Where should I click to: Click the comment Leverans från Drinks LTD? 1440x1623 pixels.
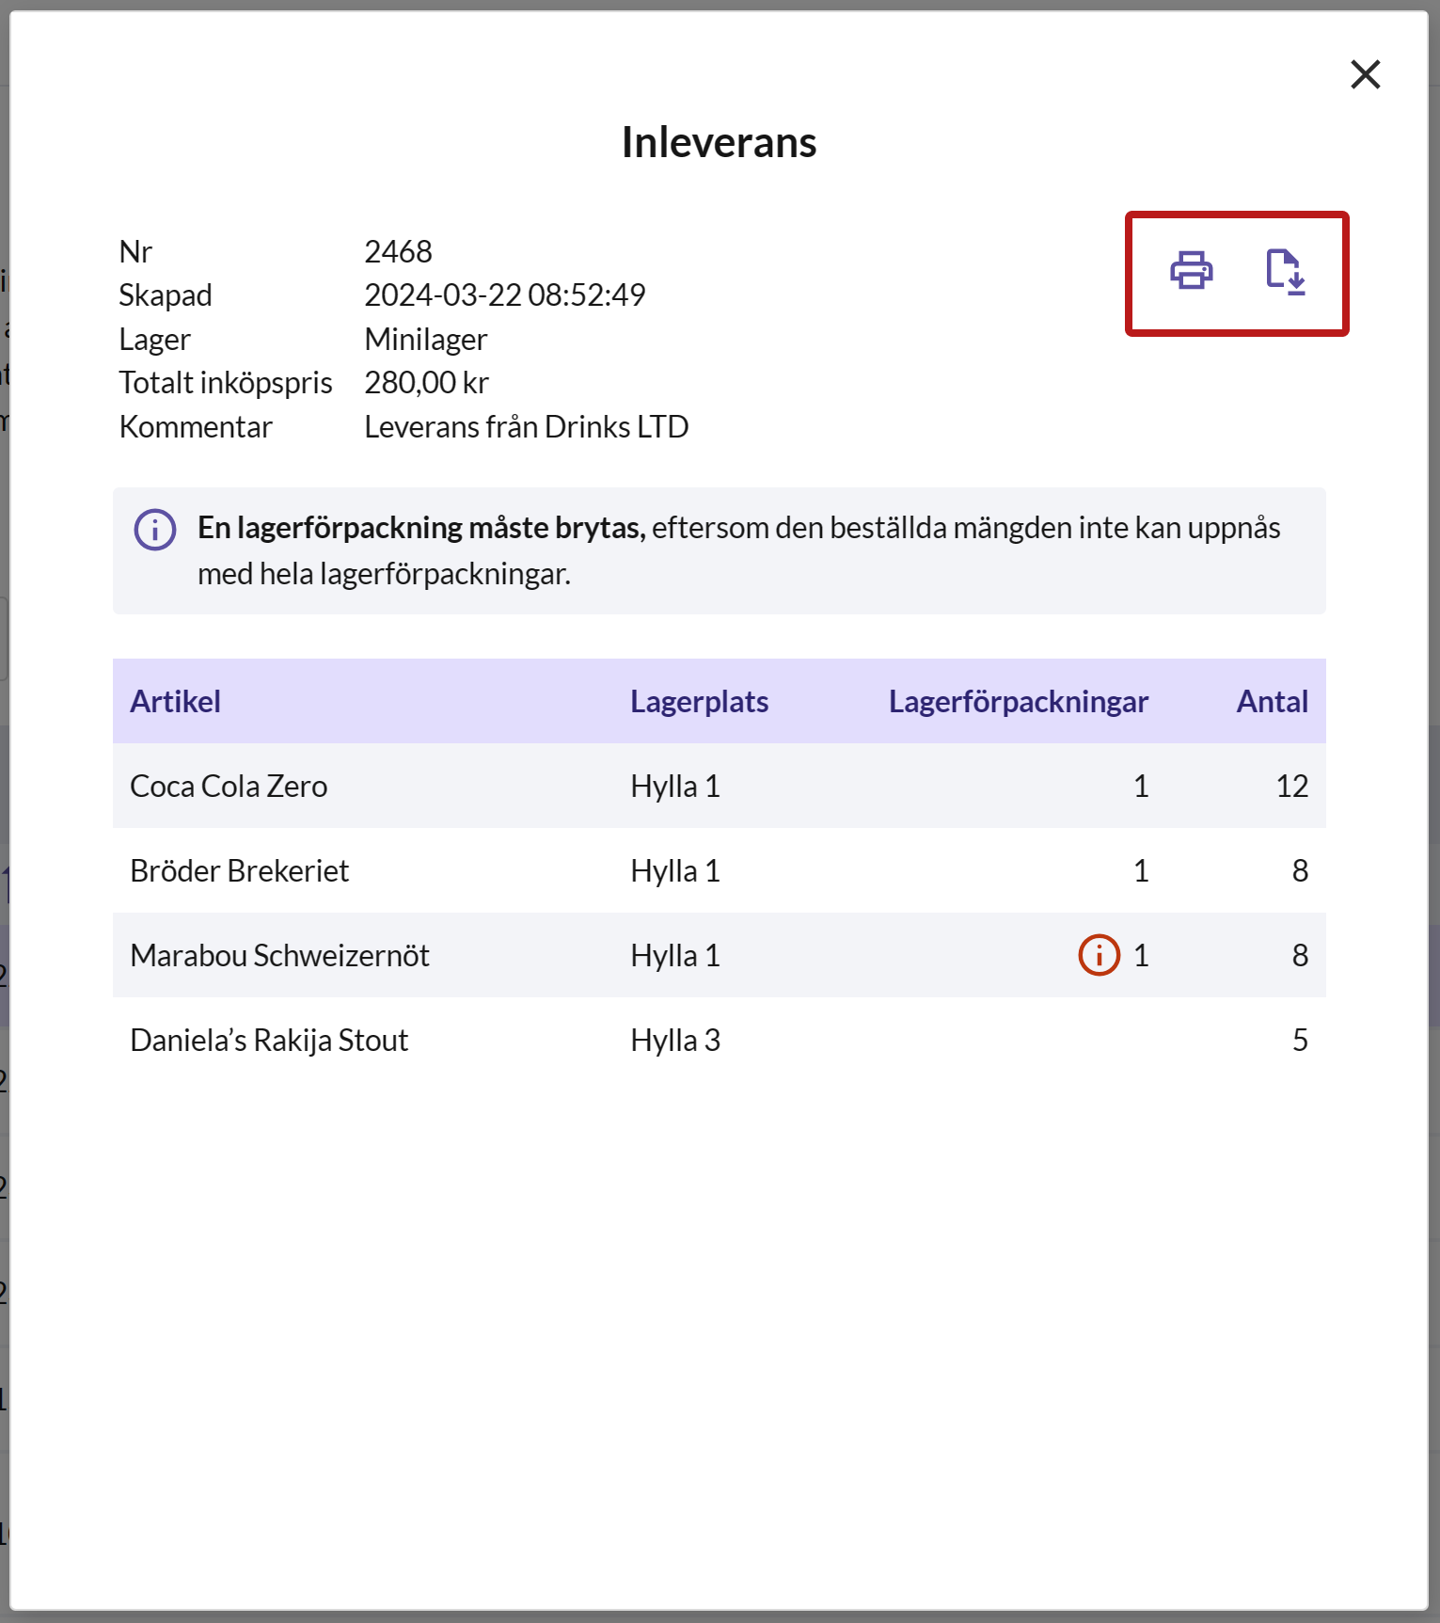point(526,427)
